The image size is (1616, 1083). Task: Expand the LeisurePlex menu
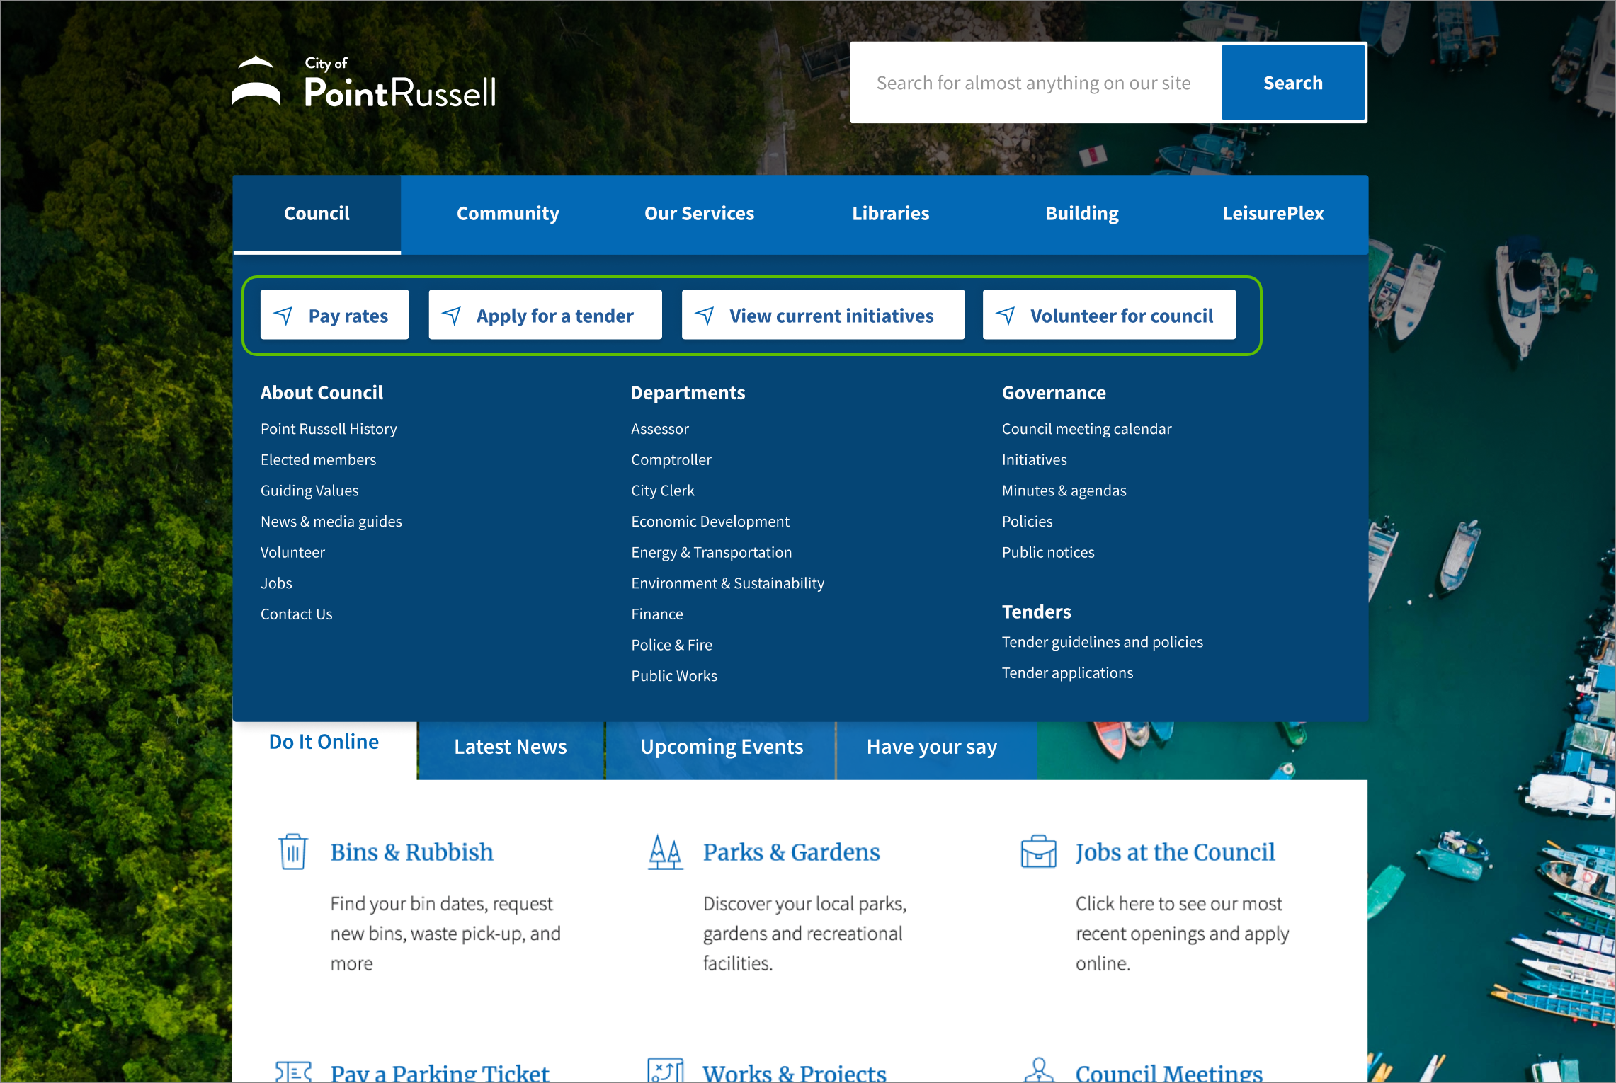pos(1273,214)
